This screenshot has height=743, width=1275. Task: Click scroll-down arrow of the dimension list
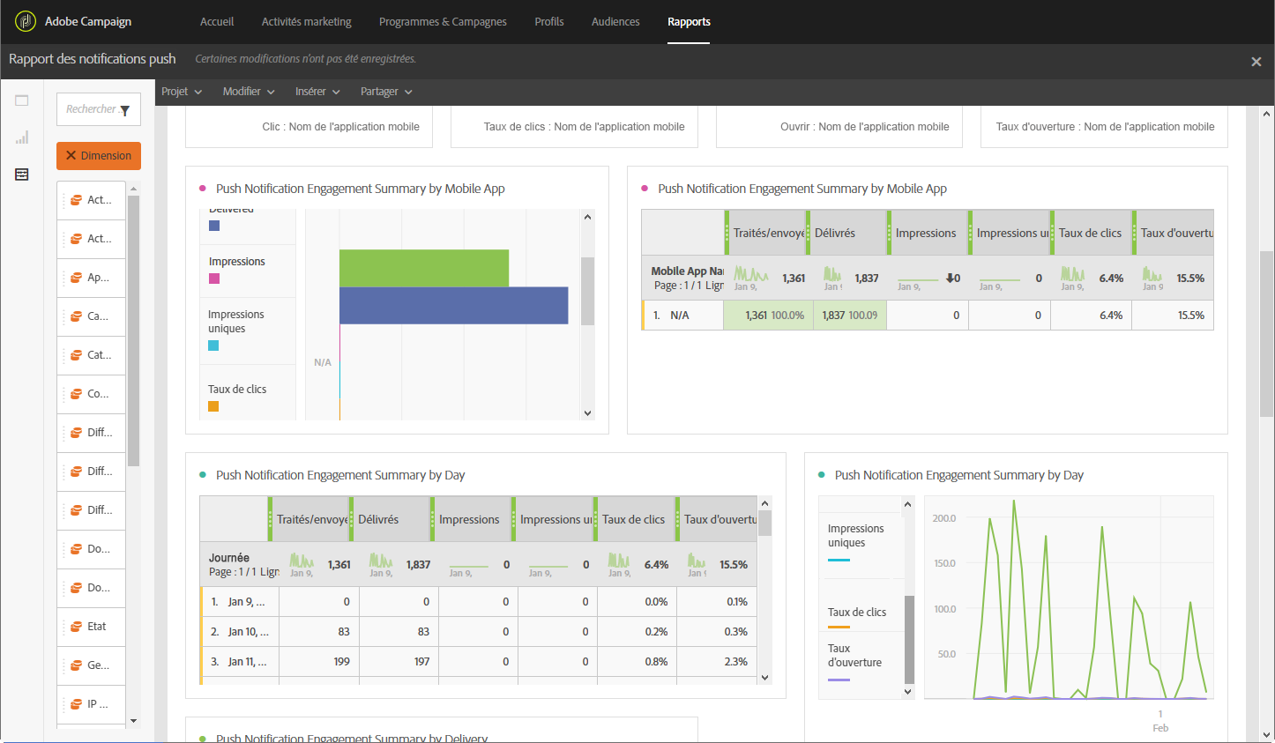(133, 721)
